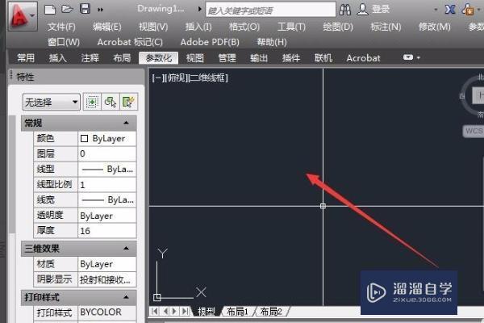The height and width of the screenshot is (323, 484).
Task: Open the 视图(V) menu
Action: point(153,27)
